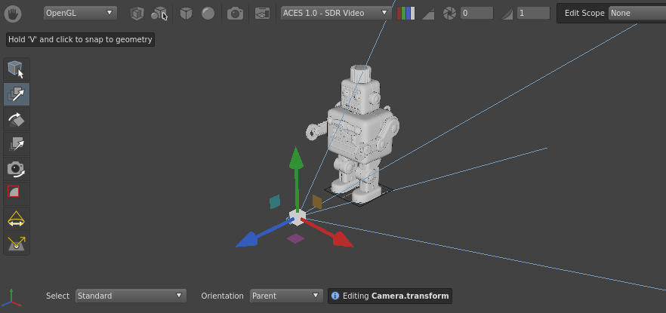Click the RGB color channels swatch
The width and height of the screenshot is (666, 313).
tap(406, 13)
